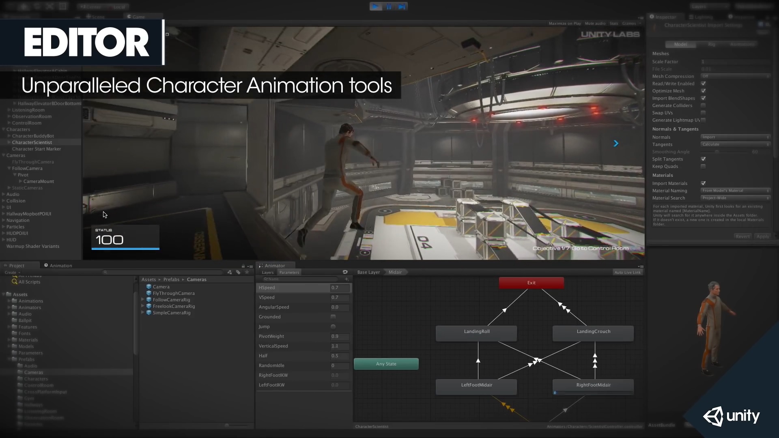This screenshot has width=779, height=438.
Task: Open the Animator panel options menu
Action: click(x=641, y=266)
